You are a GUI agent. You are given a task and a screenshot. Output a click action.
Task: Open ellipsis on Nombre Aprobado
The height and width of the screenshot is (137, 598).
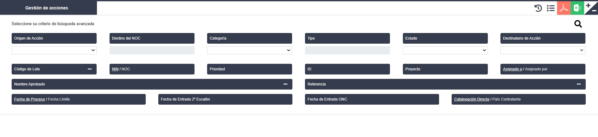[x=285, y=84]
